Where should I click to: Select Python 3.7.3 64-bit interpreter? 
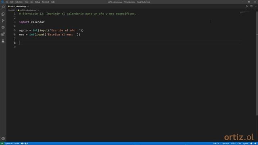tap(12, 143)
